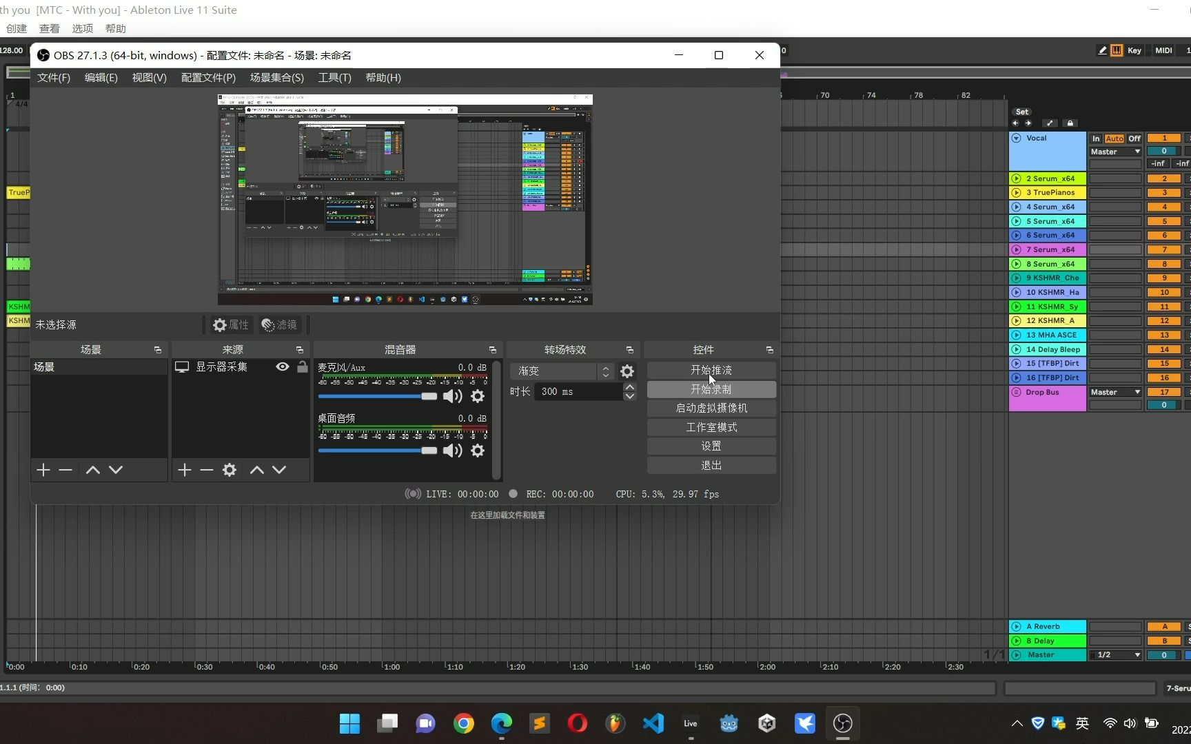Toggle Ableton draw mode pencil icon
This screenshot has height=744, width=1191.
(x=1102, y=50)
